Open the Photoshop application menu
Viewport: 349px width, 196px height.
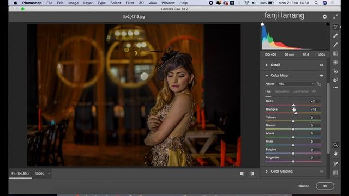coord(32,3)
